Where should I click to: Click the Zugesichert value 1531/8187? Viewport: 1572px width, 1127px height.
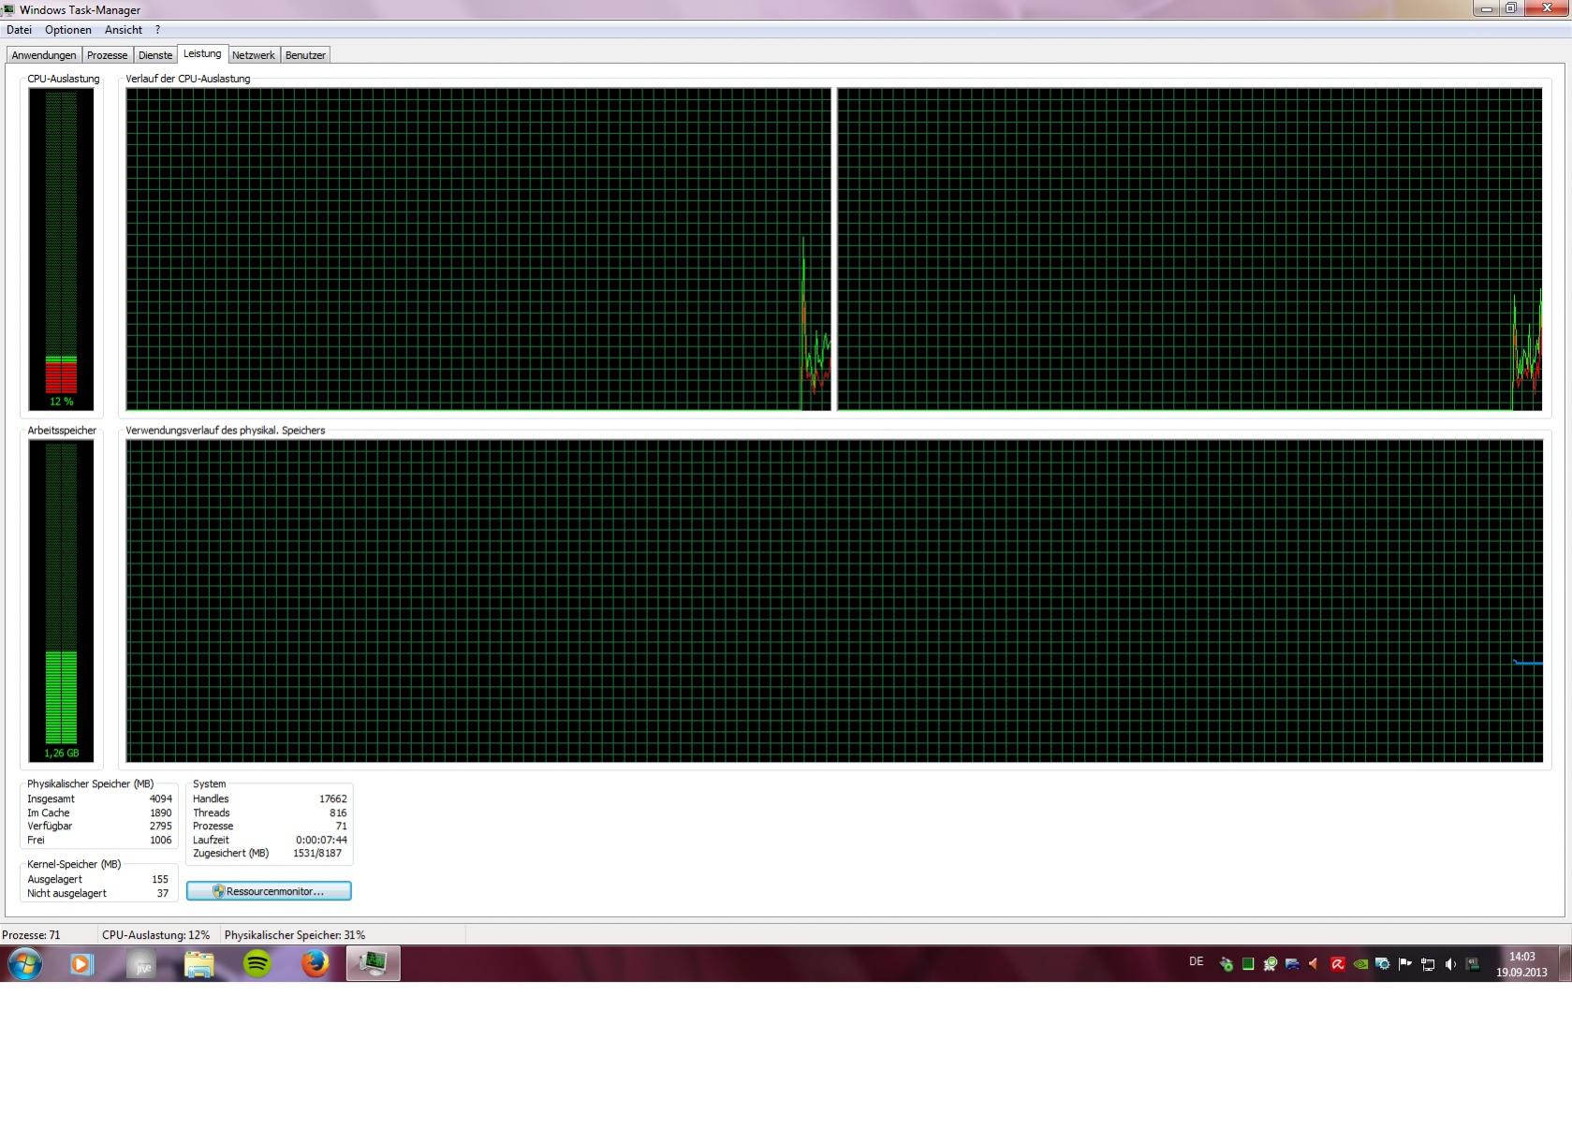tap(317, 854)
